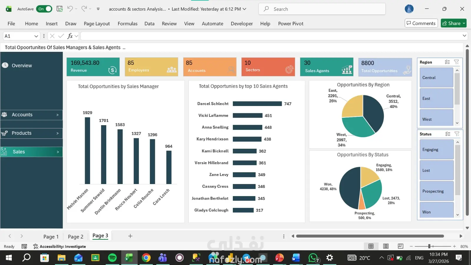Click zoom in plus icon
471x265 pixels.
click(454, 246)
